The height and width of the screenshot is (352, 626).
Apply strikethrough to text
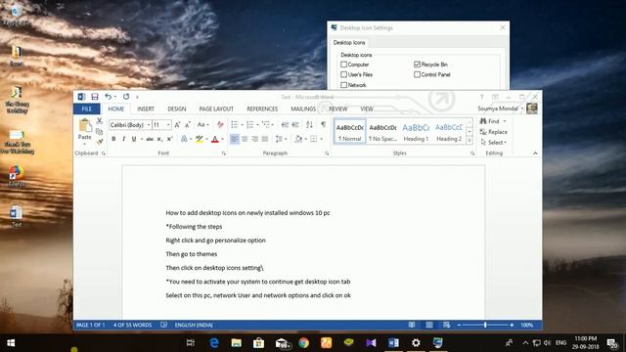point(150,139)
